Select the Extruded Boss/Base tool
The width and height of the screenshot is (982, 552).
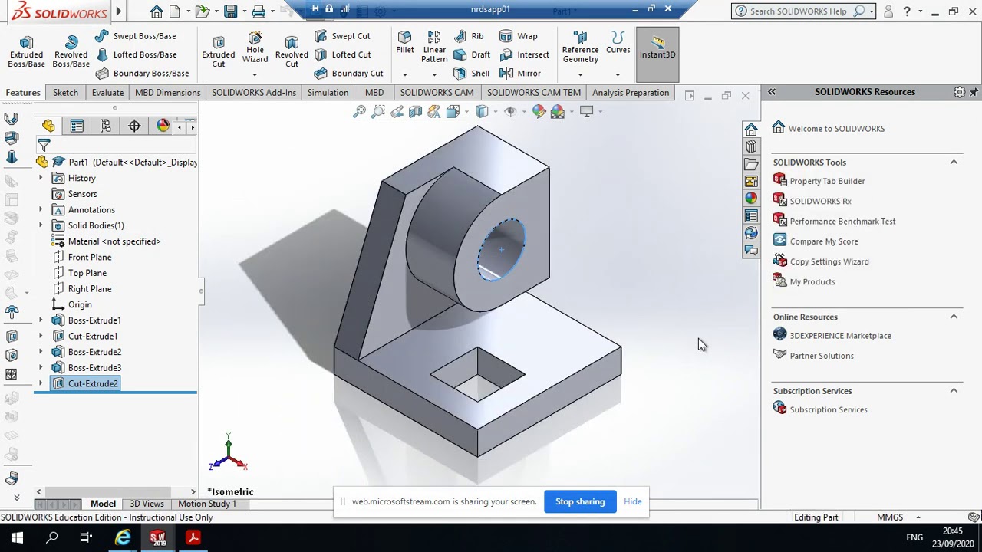(x=26, y=51)
